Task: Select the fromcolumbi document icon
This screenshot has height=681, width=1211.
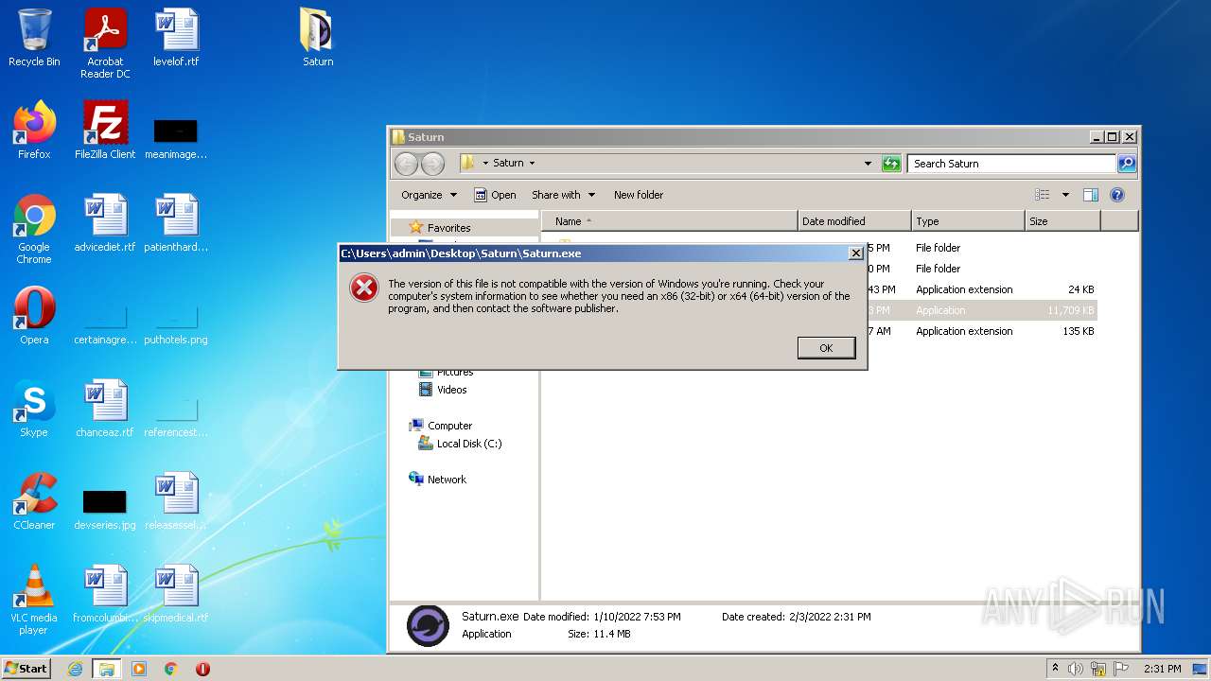Action: (x=105, y=594)
